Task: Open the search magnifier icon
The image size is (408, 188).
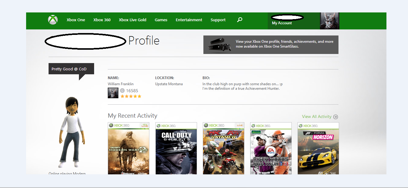Action: [x=240, y=20]
